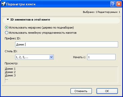Open the help question-mark button
Image resolution: width=123 pixels, height=97 pixels.
113,4
